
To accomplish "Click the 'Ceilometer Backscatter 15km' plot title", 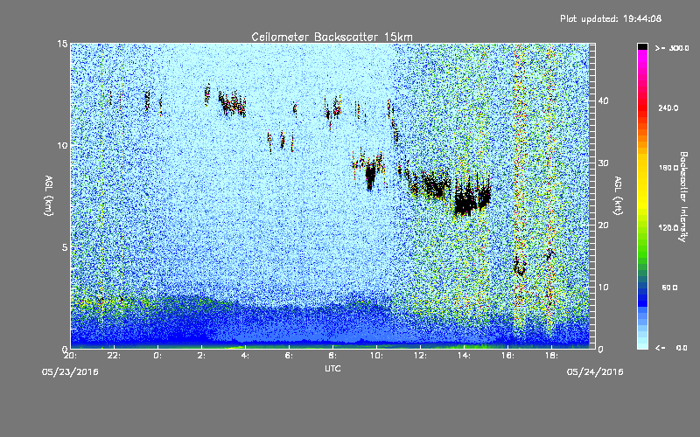I will point(332,37).
